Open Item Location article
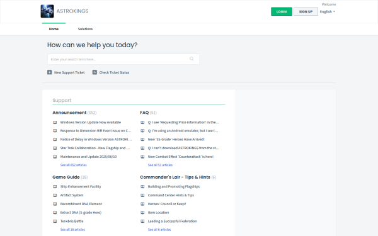 pyautogui.click(x=158, y=213)
